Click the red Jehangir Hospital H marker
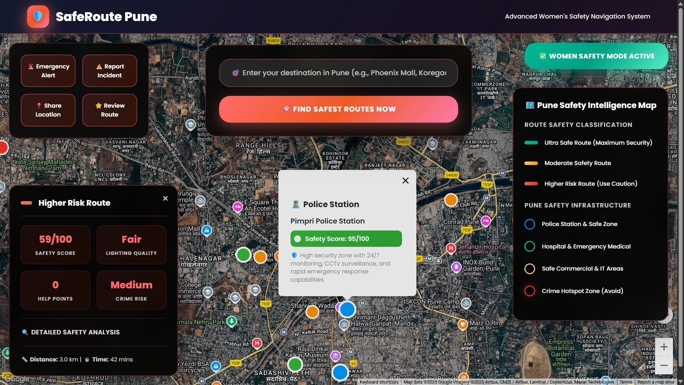Viewport: 684px width, 385px height. (451, 248)
